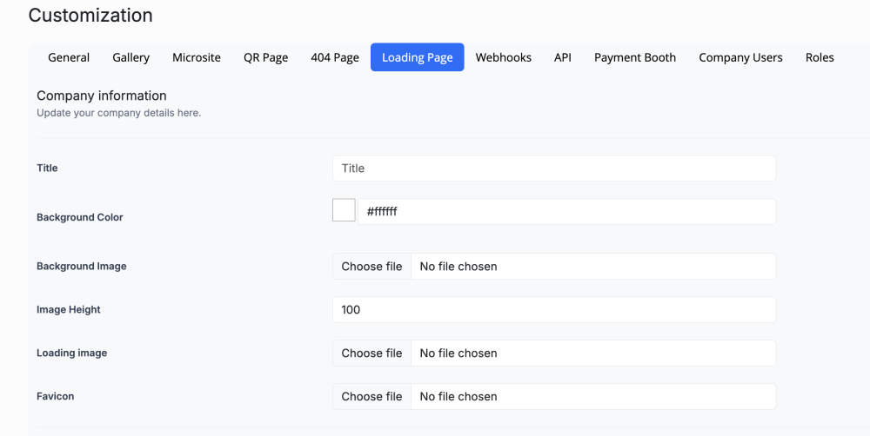Select the Roles tab
This screenshot has height=436, width=870.
(820, 57)
